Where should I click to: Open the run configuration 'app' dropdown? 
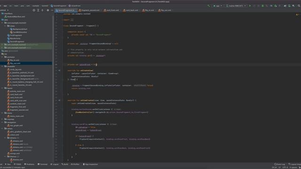pyautogui.click(x=217, y=6)
